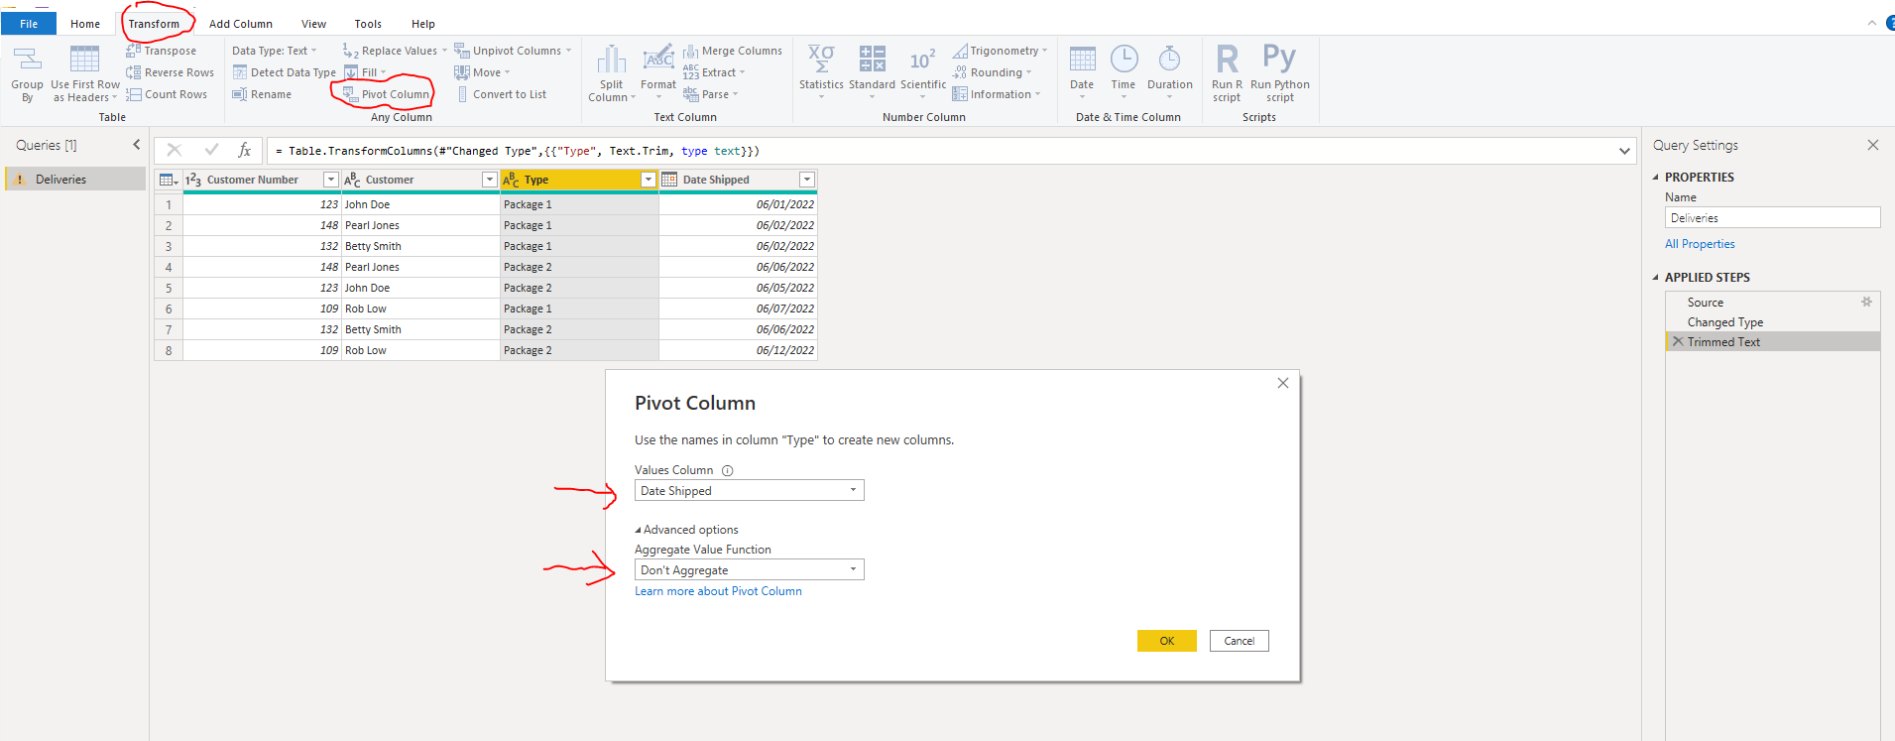Open the Replace Values command
Viewport: 1895px width, 741px height.
tap(395, 51)
